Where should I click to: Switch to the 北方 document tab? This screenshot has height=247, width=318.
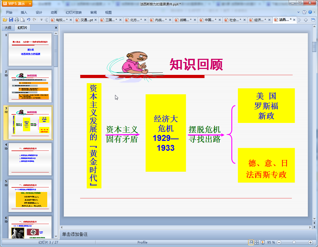pos(135,20)
